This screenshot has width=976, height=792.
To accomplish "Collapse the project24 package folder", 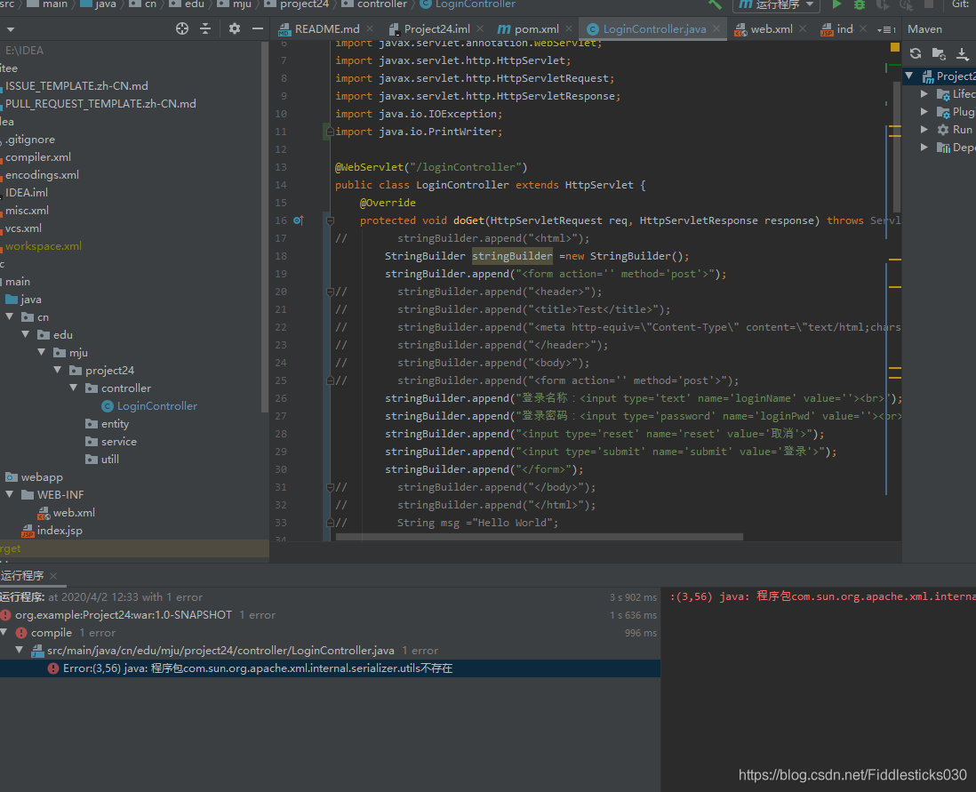I will click(57, 370).
